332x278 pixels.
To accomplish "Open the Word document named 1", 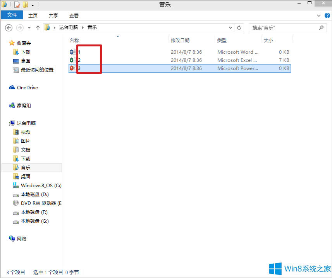I will [79, 52].
